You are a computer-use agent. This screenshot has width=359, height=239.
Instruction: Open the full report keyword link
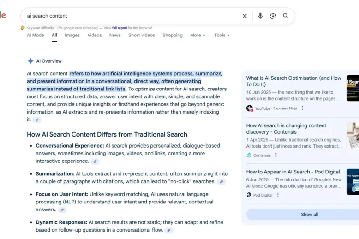[x=119, y=28]
